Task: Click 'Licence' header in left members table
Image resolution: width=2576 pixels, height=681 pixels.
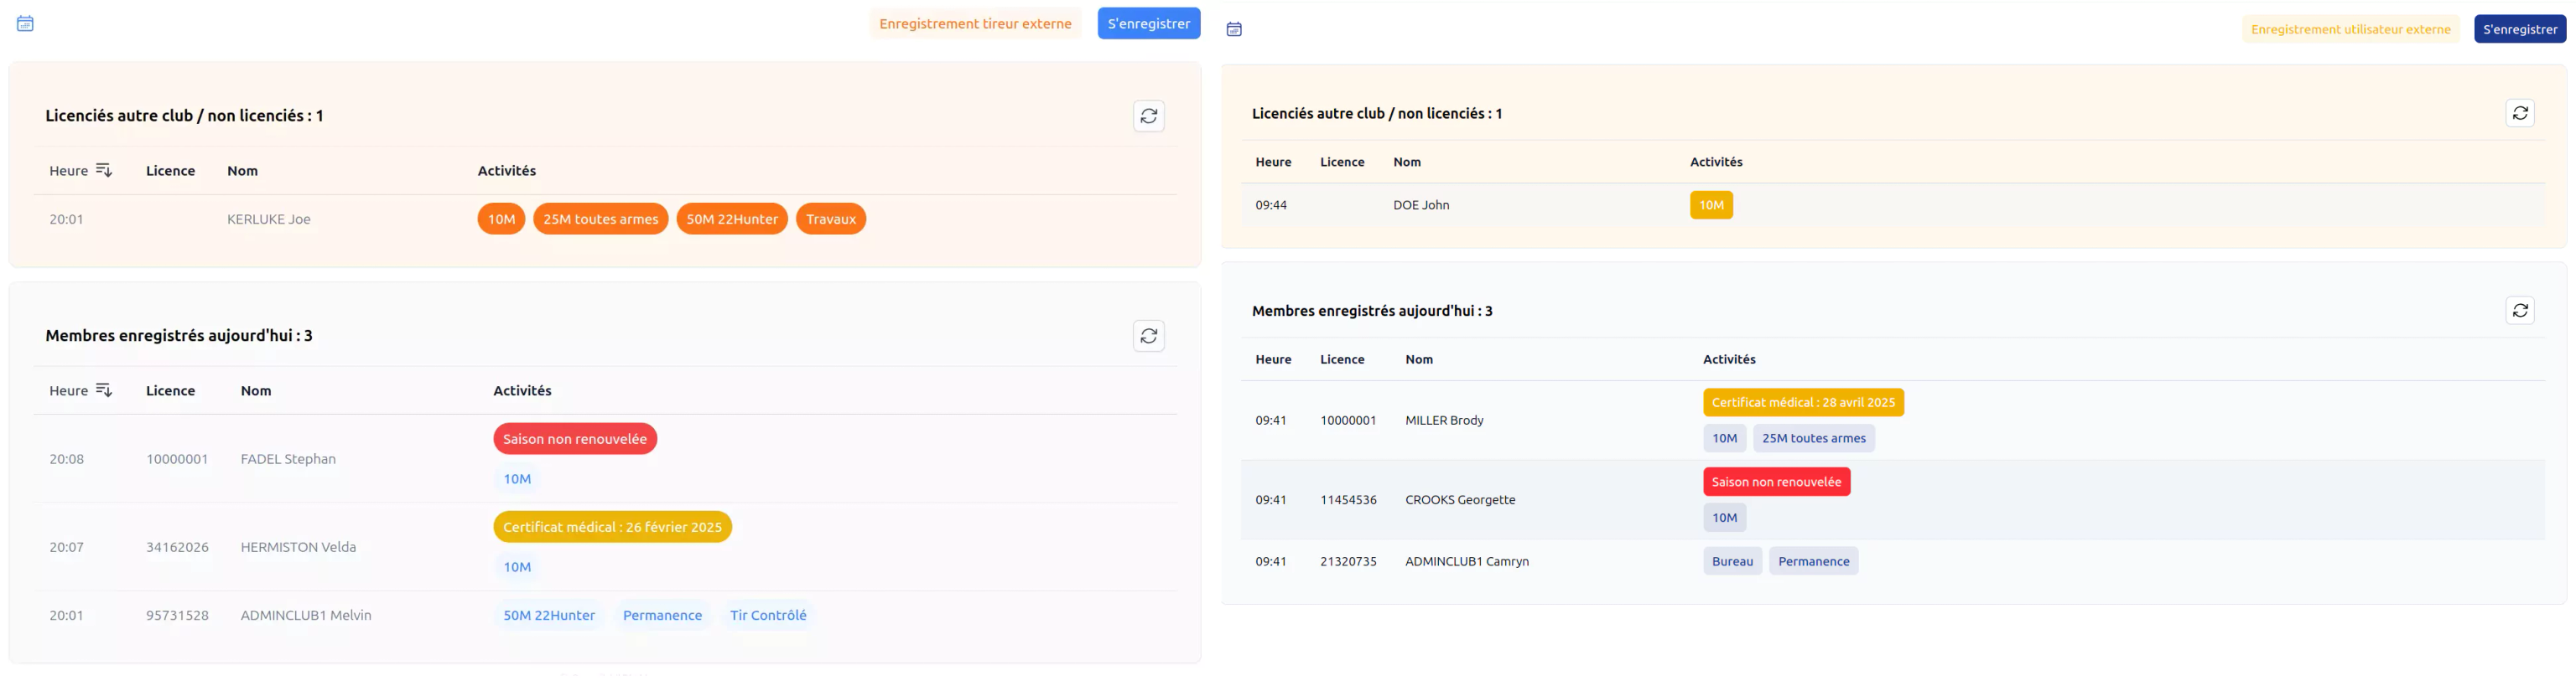Action: point(170,390)
